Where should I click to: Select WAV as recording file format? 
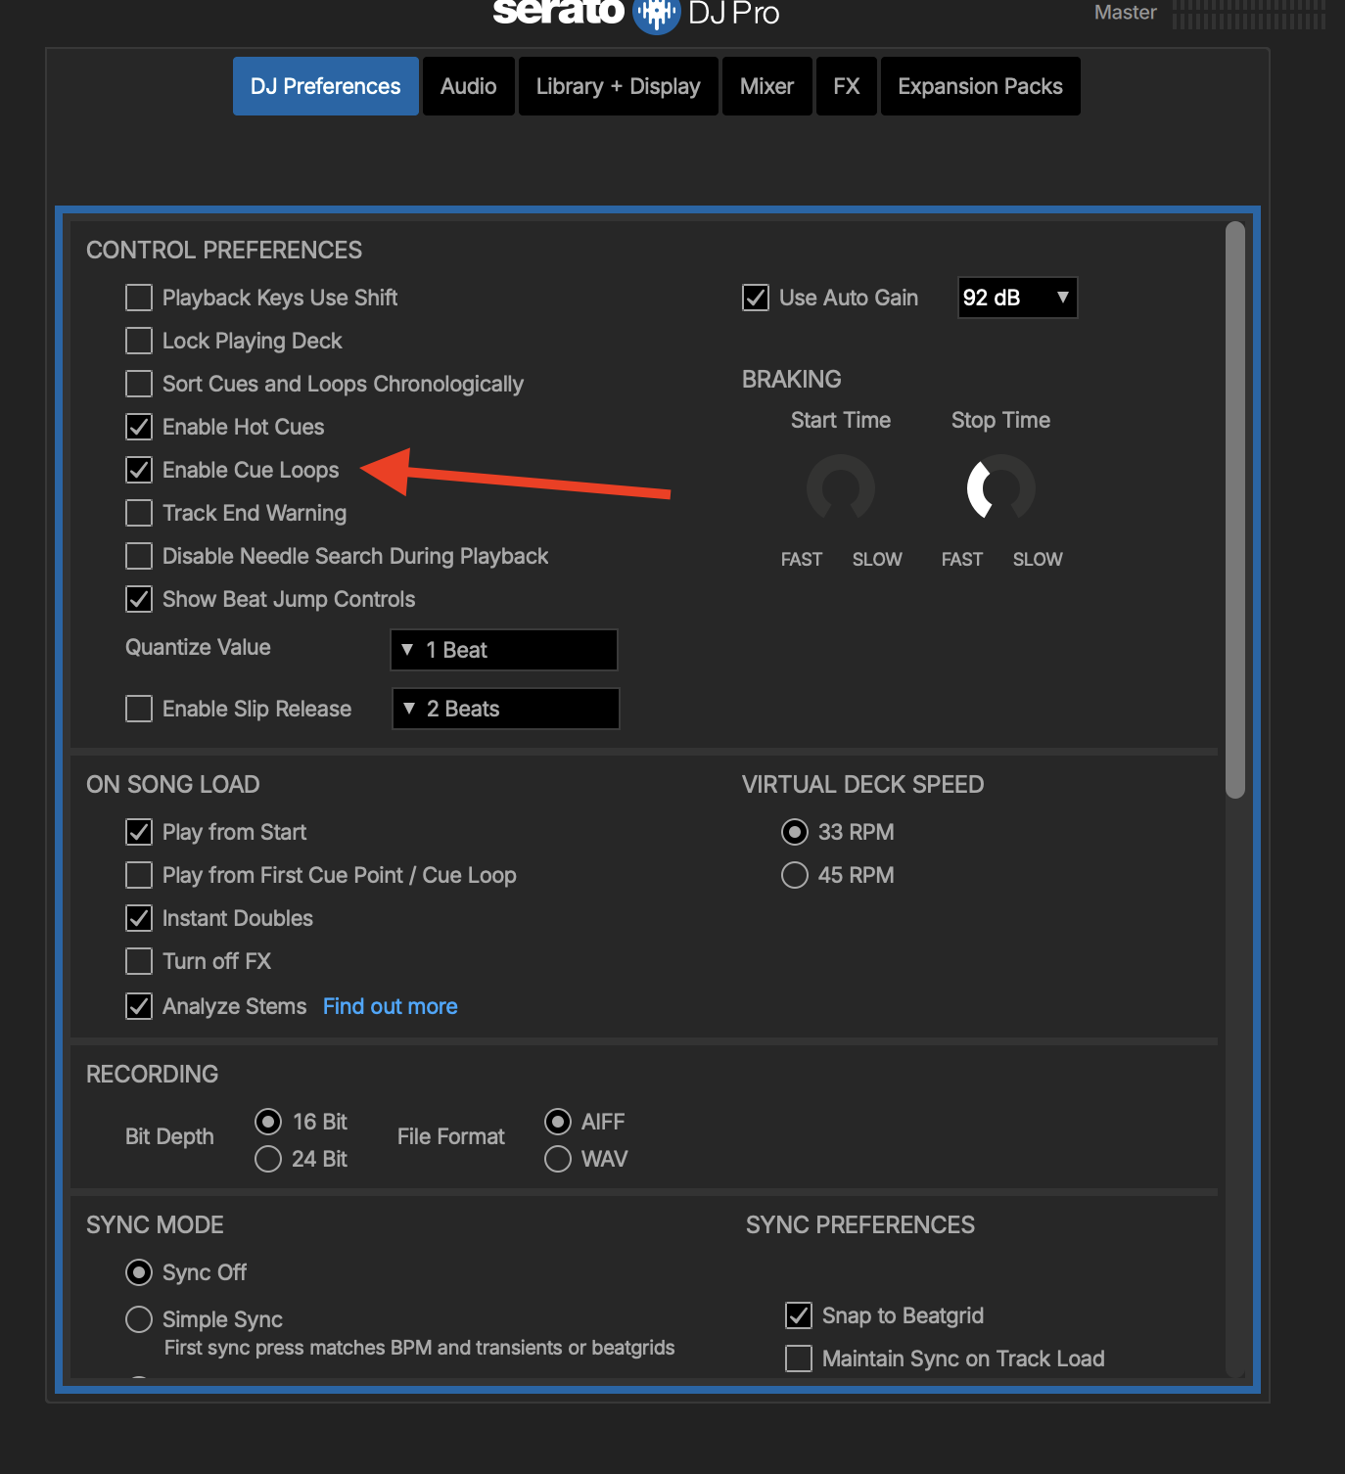pos(558,1159)
